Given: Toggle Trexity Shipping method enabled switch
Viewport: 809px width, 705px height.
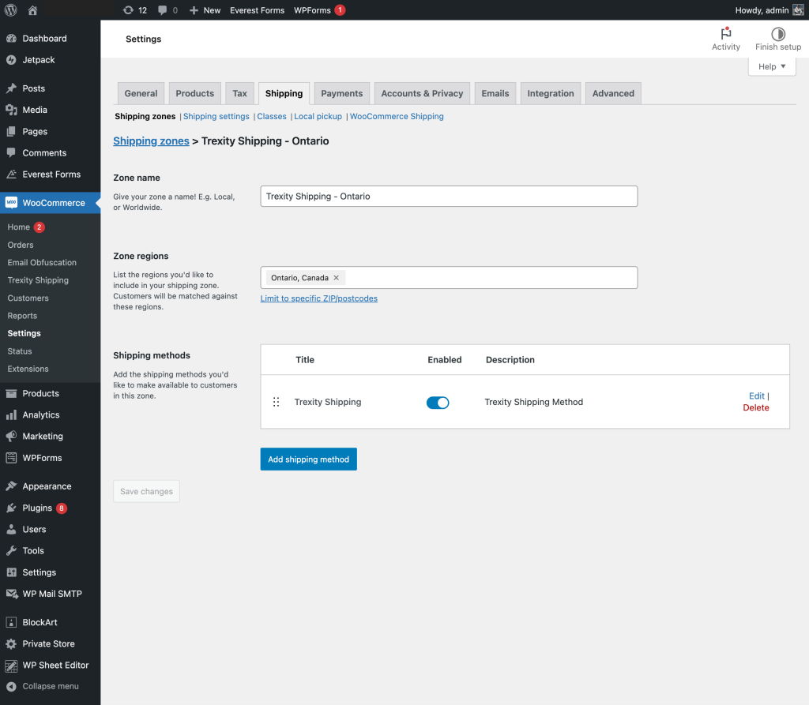Looking at the screenshot, I should click(x=438, y=403).
